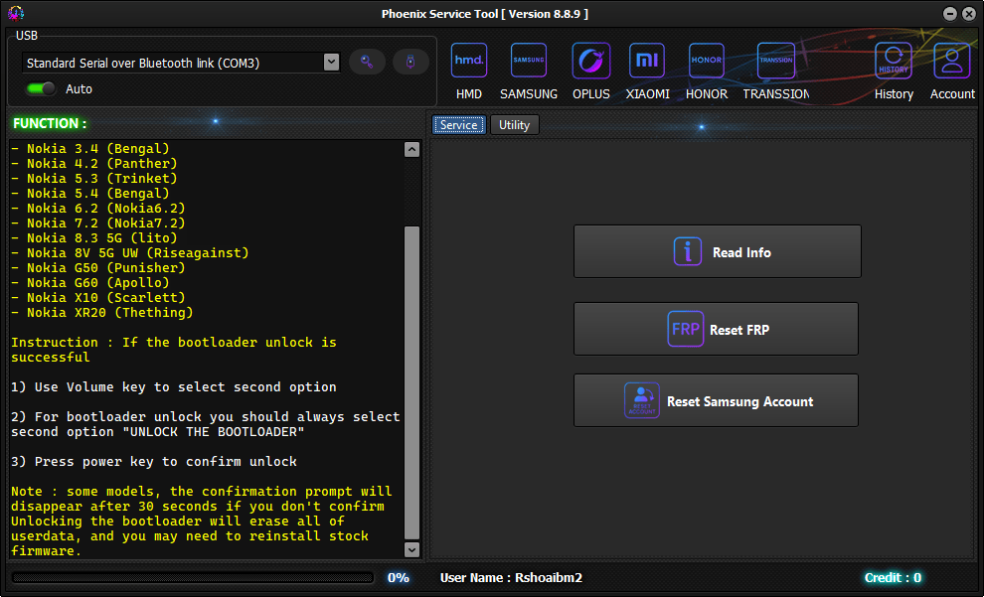This screenshot has width=984, height=597.
Task: Click the 0% progress bar
Action: point(193,577)
